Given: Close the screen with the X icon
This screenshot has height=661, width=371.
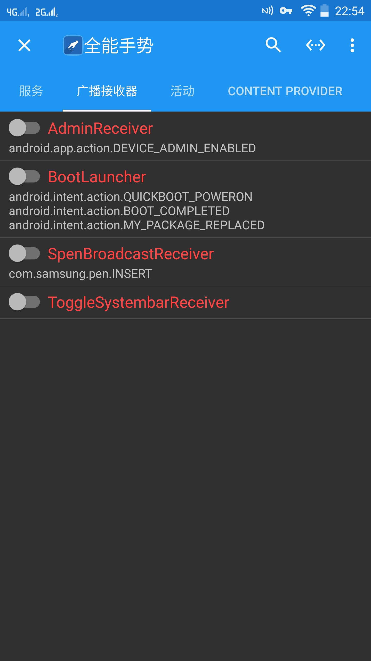Looking at the screenshot, I should (x=25, y=45).
